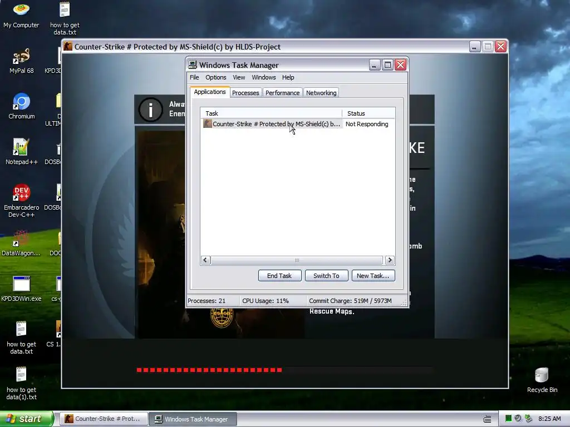This screenshot has height=427, width=570.
Task: Open DataWagon desktop shortcut
Action: (x=21, y=243)
